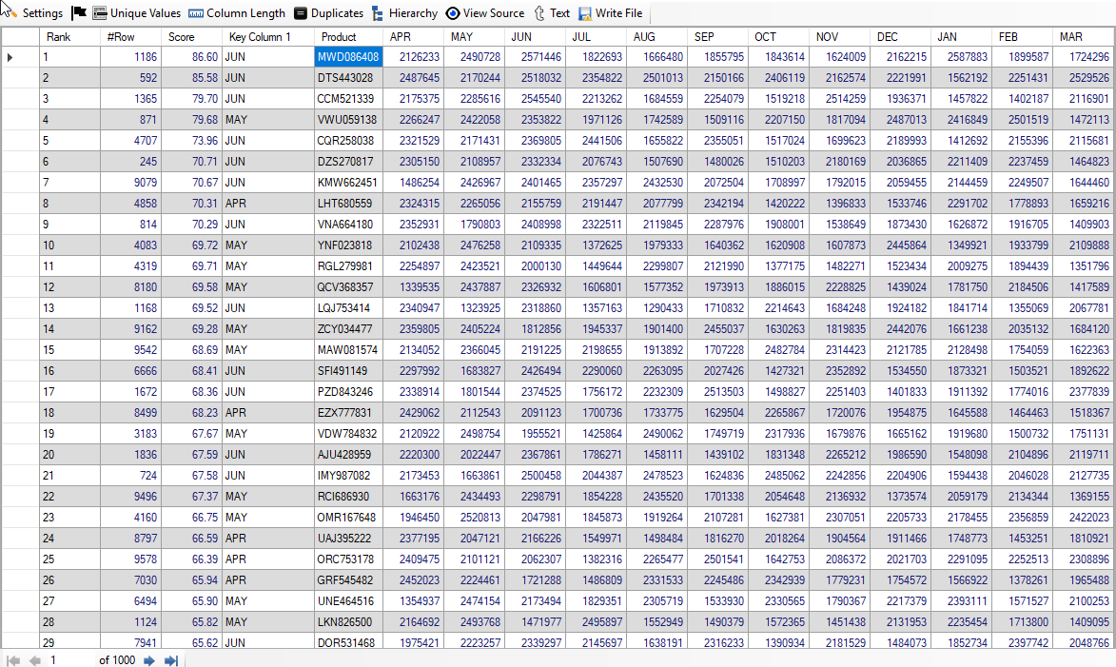Open the Column Length tool

click(x=237, y=13)
